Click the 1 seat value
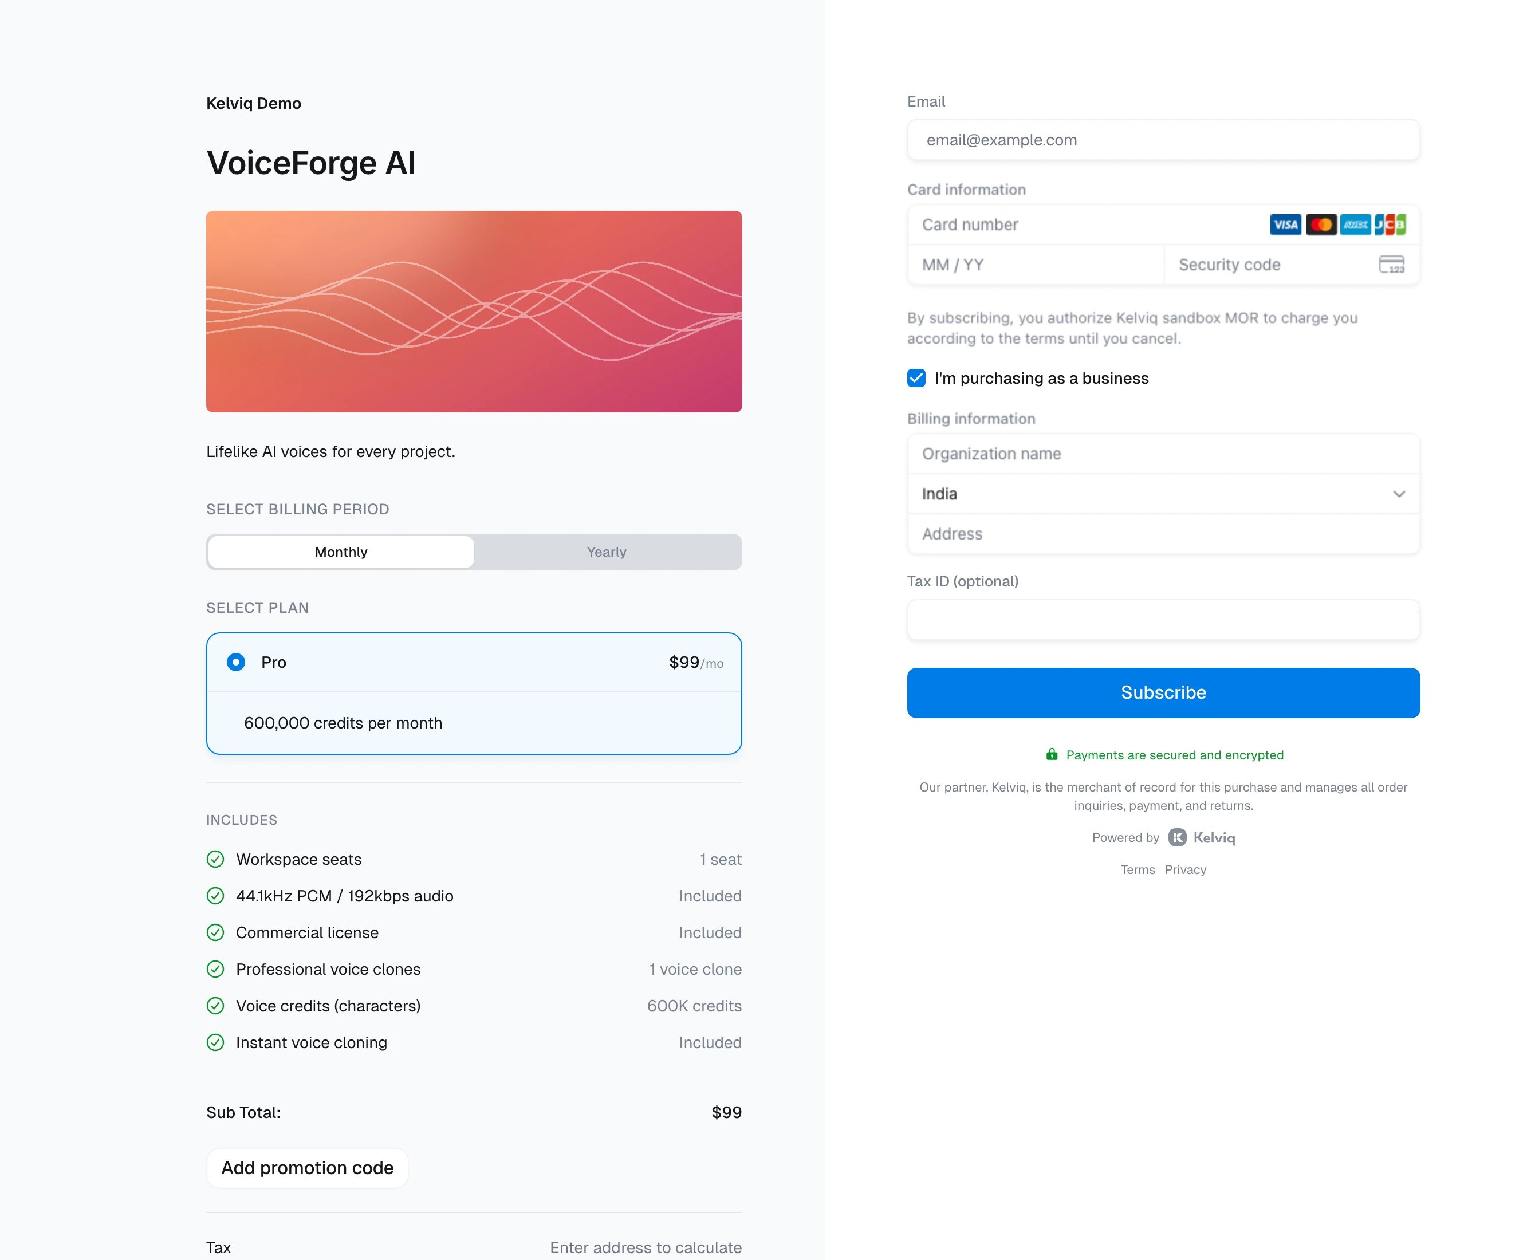Viewport: 1535px width, 1260px height. tap(720, 859)
